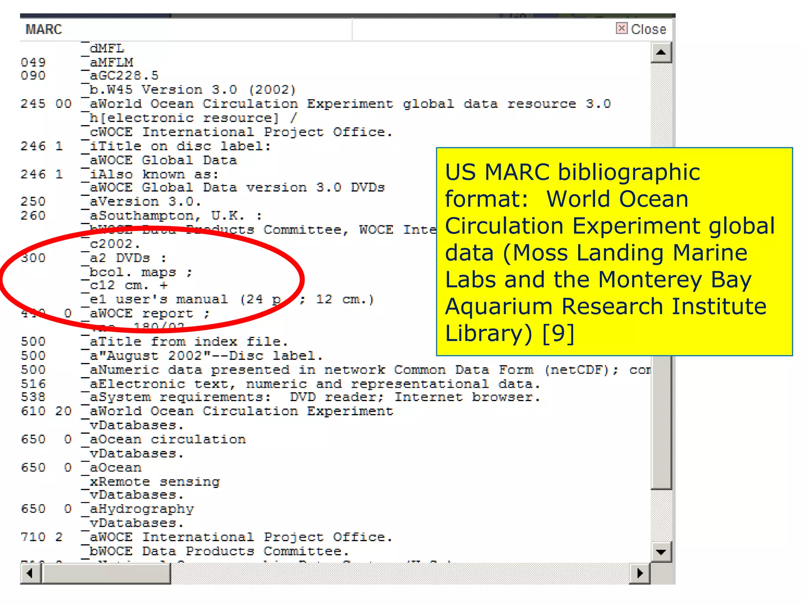Select 'c12 cm. +' line
806x604 pixels.
point(124,285)
